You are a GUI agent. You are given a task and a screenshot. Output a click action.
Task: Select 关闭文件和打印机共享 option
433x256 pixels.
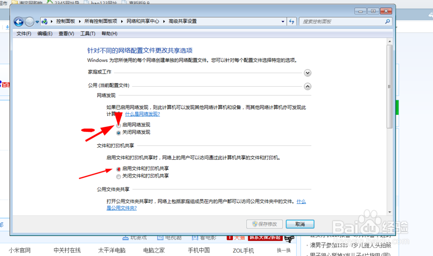(118, 176)
